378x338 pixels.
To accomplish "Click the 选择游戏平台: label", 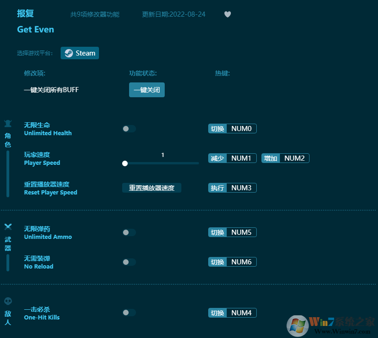I will coord(35,53).
